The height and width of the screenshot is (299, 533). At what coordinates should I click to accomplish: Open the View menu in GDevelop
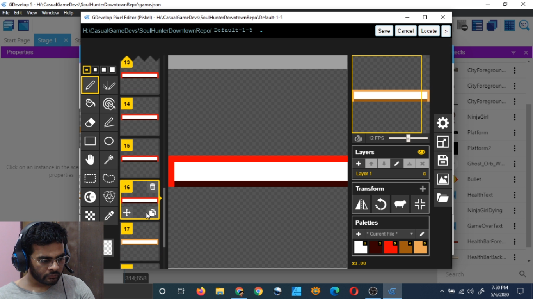click(x=32, y=13)
